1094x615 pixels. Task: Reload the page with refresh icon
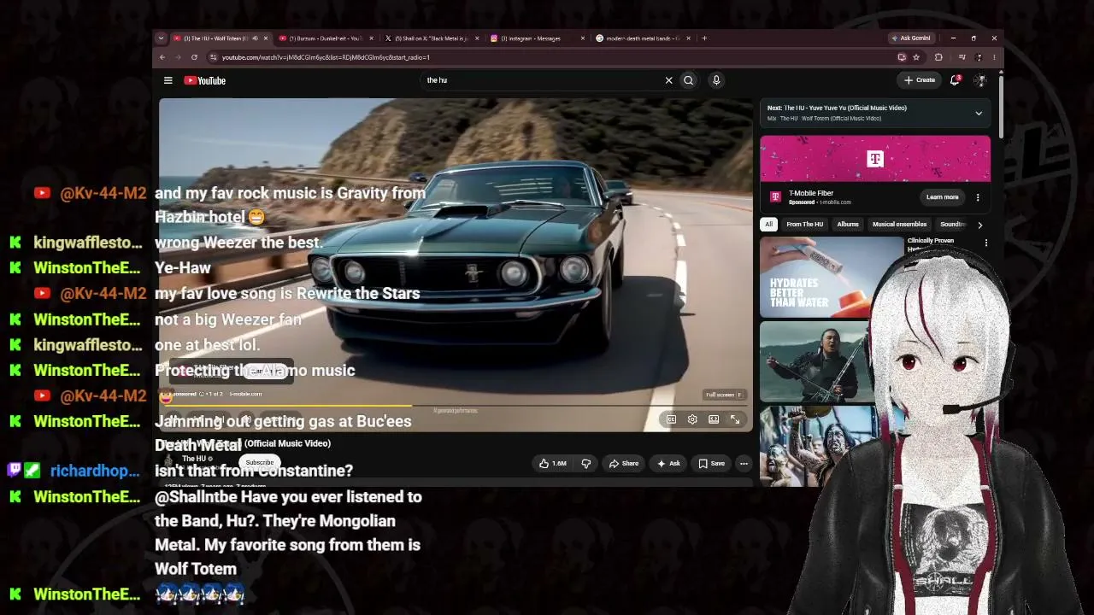pyautogui.click(x=194, y=57)
